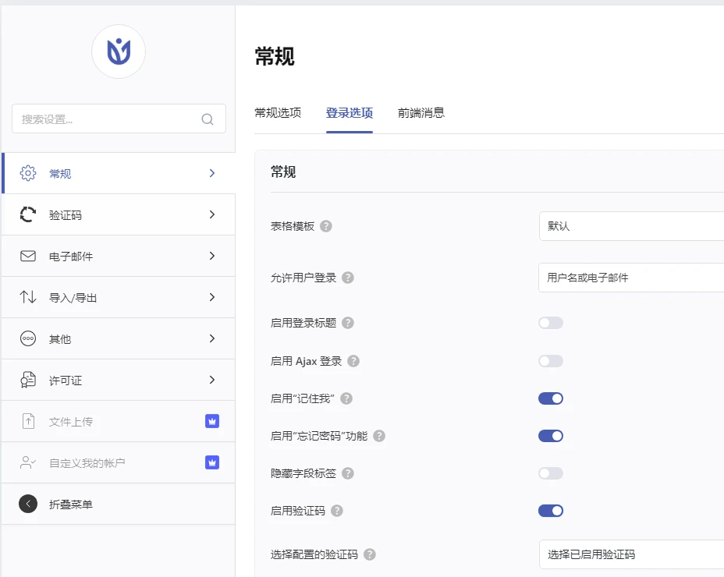Disable the 启用"记住我" toggle
The width and height of the screenshot is (724, 577).
(x=551, y=398)
